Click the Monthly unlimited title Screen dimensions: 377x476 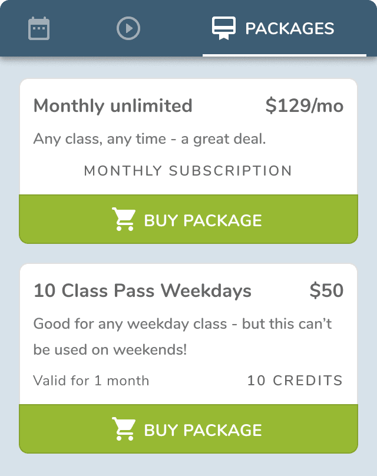[x=113, y=106]
